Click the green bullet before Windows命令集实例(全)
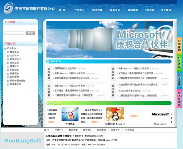The height and width of the screenshot is (149, 183). pos(117,91)
